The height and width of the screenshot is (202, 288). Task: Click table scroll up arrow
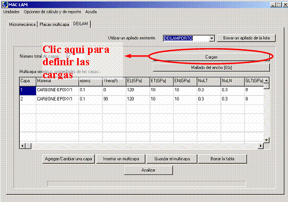point(267,80)
